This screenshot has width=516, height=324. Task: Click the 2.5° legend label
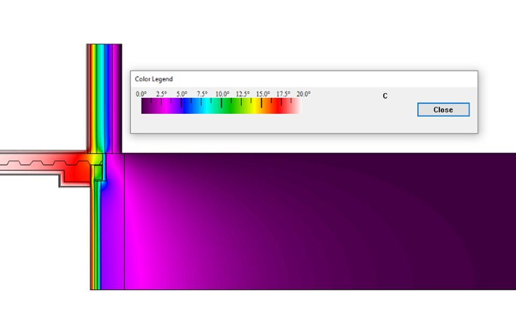162,94
